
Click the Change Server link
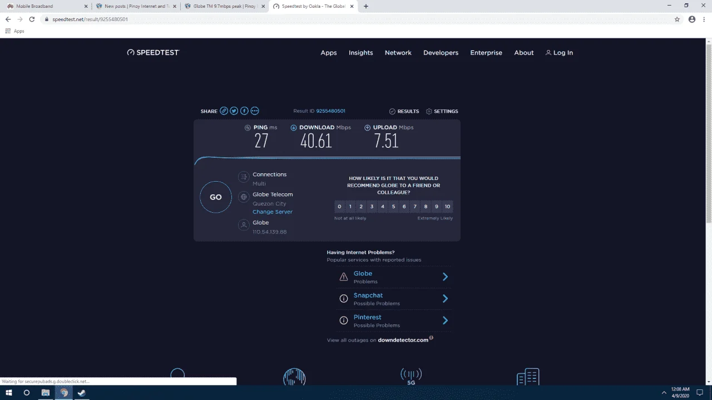coord(273,212)
